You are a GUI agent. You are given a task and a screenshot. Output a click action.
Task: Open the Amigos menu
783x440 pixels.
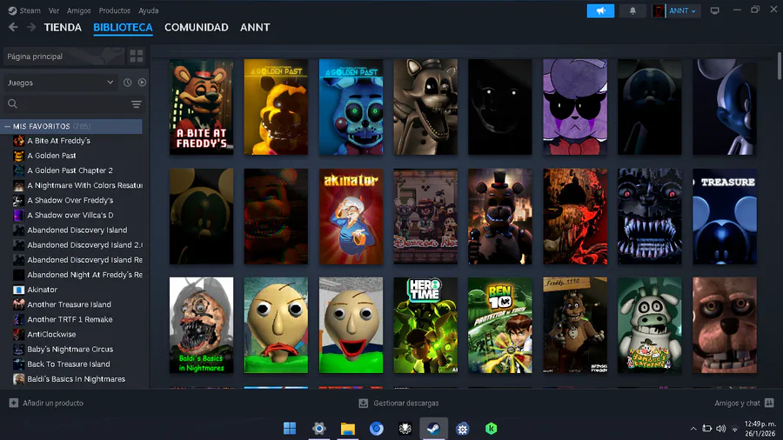point(79,10)
